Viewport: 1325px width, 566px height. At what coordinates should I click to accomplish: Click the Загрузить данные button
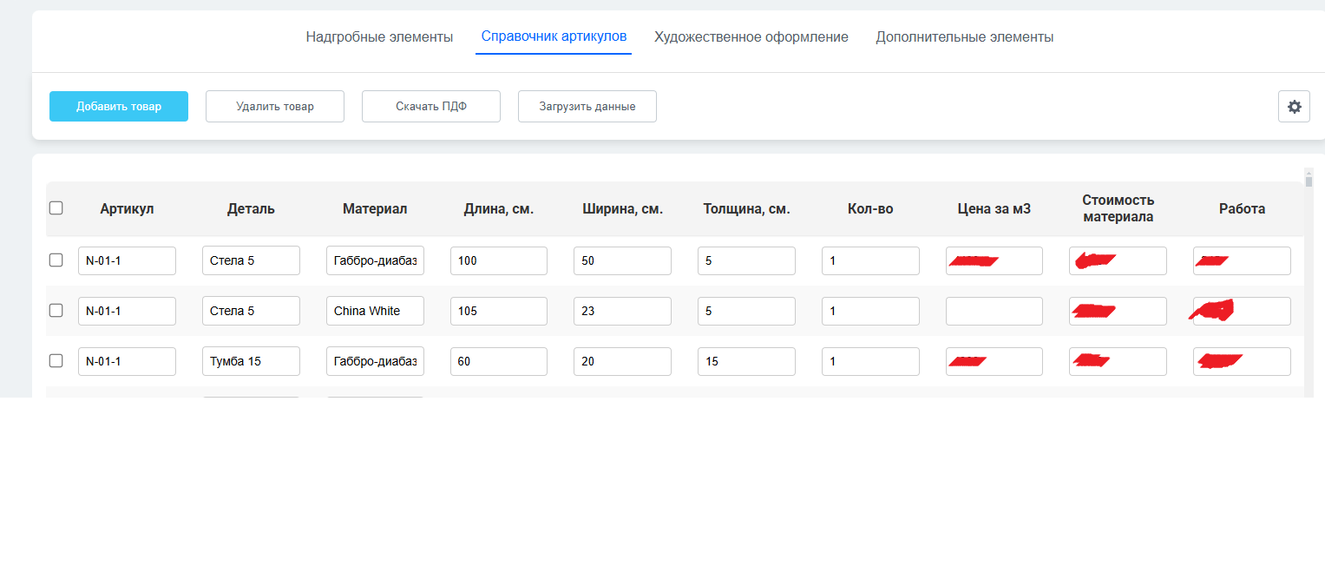587,107
